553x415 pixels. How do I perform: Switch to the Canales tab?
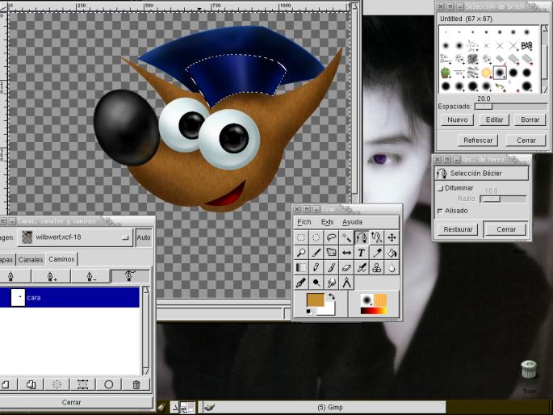[x=31, y=259]
